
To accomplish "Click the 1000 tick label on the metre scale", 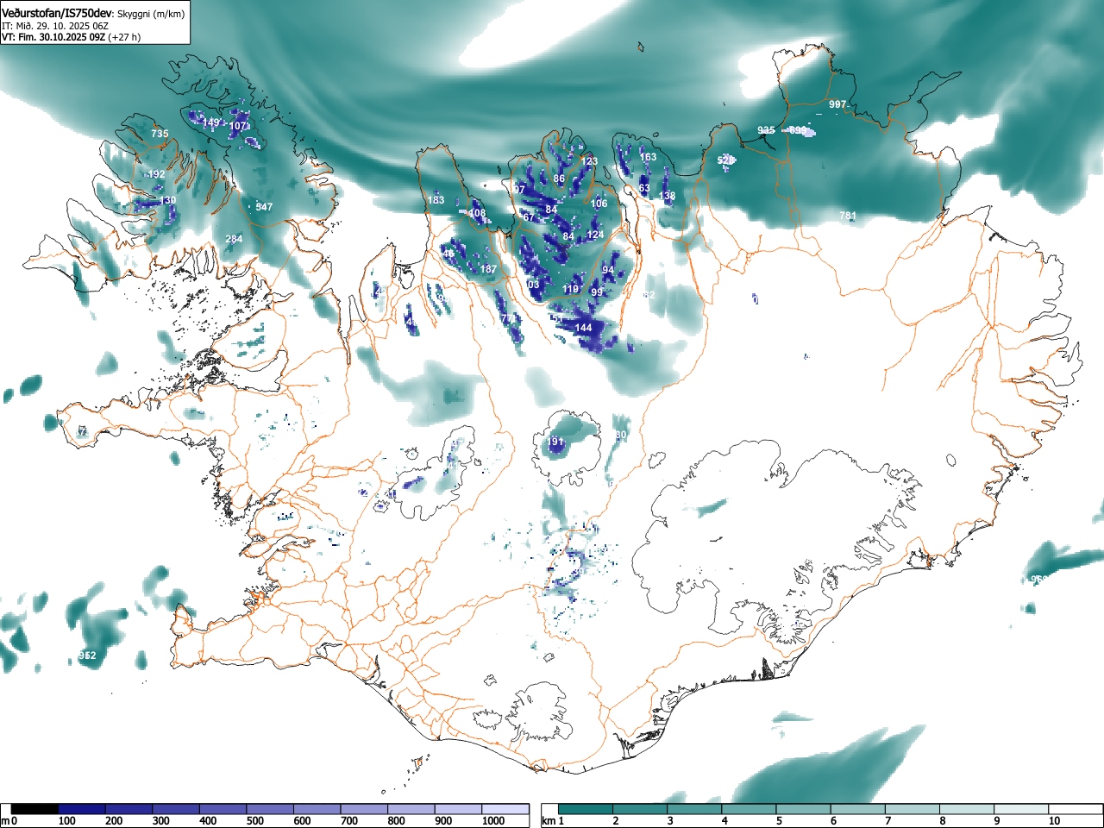I will pos(493,821).
